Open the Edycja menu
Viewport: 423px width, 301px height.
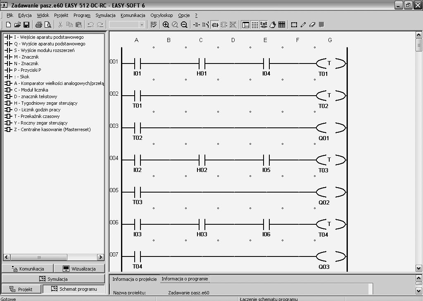pos(25,15)
